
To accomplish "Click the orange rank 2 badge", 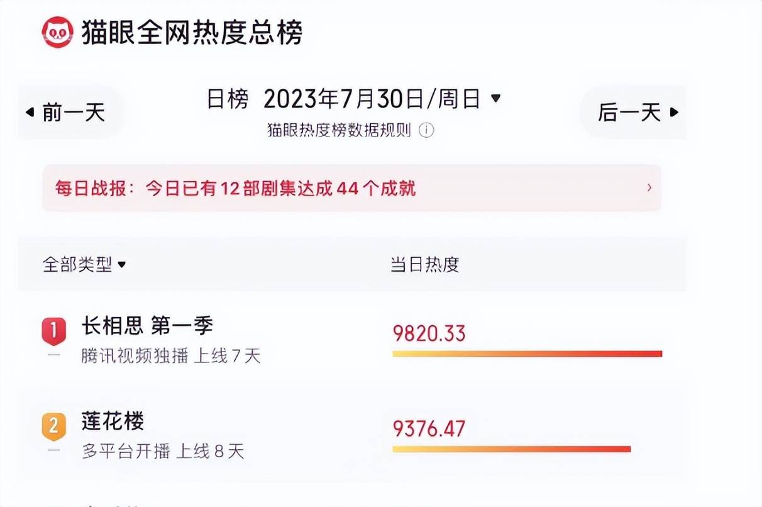I will coord(53,427).
